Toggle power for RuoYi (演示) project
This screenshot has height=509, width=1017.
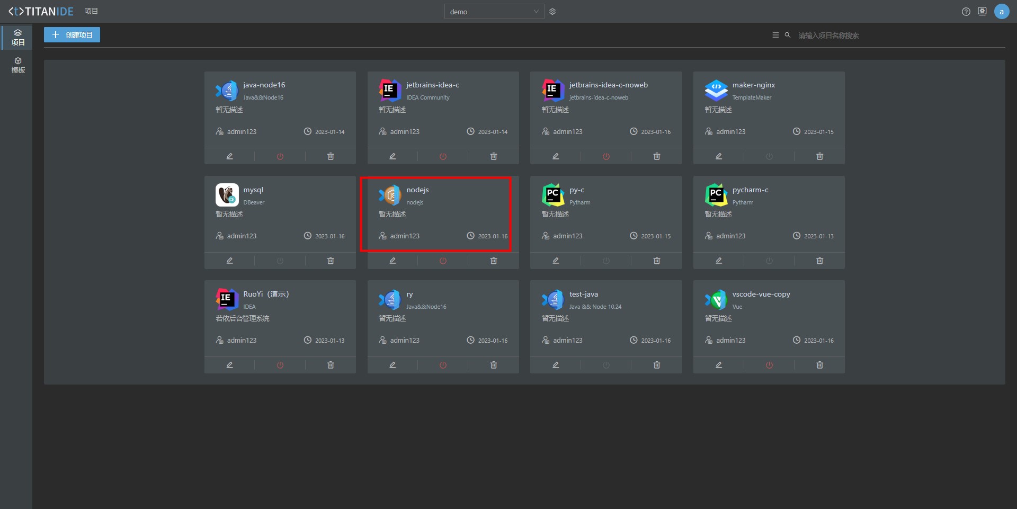pos(280,365)
